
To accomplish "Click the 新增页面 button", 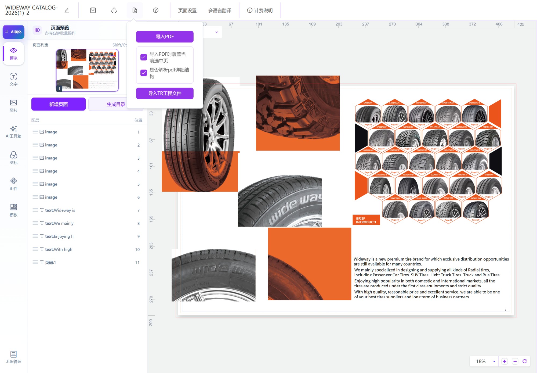I will pos(59,104).
